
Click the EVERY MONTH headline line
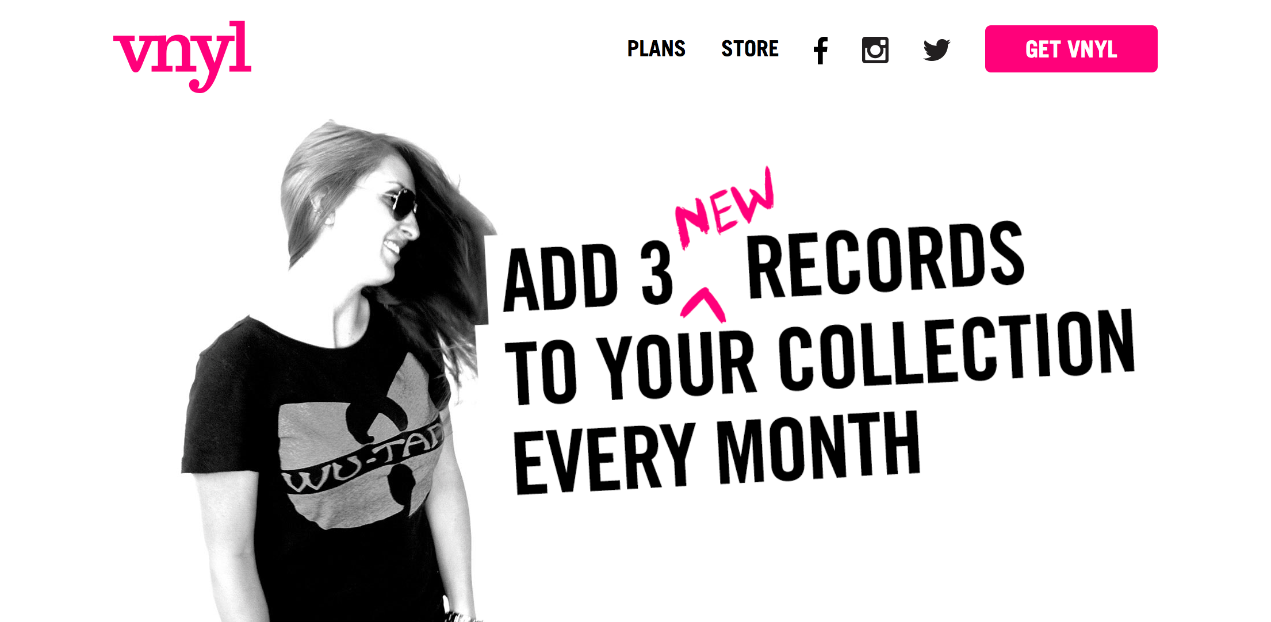pyautogui.click(x=716, y=453)
